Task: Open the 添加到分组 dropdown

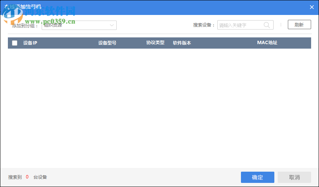Action: tap(79, 25)
